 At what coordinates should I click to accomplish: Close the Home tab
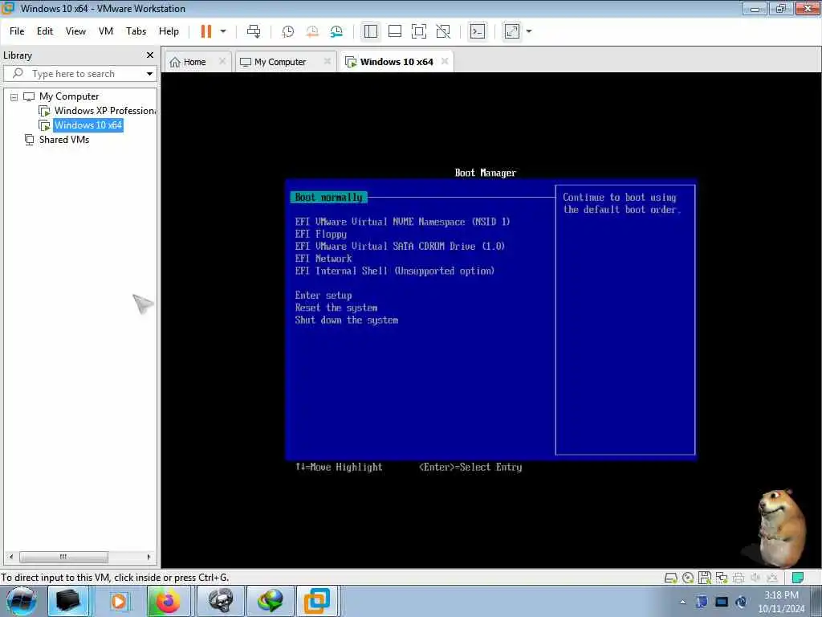pyautogui.click(x=222, y=61)
